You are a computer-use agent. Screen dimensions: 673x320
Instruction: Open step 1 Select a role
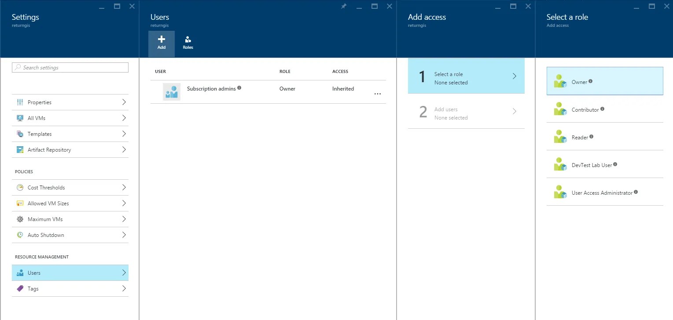pyautogui.click(x=466, y=76)
